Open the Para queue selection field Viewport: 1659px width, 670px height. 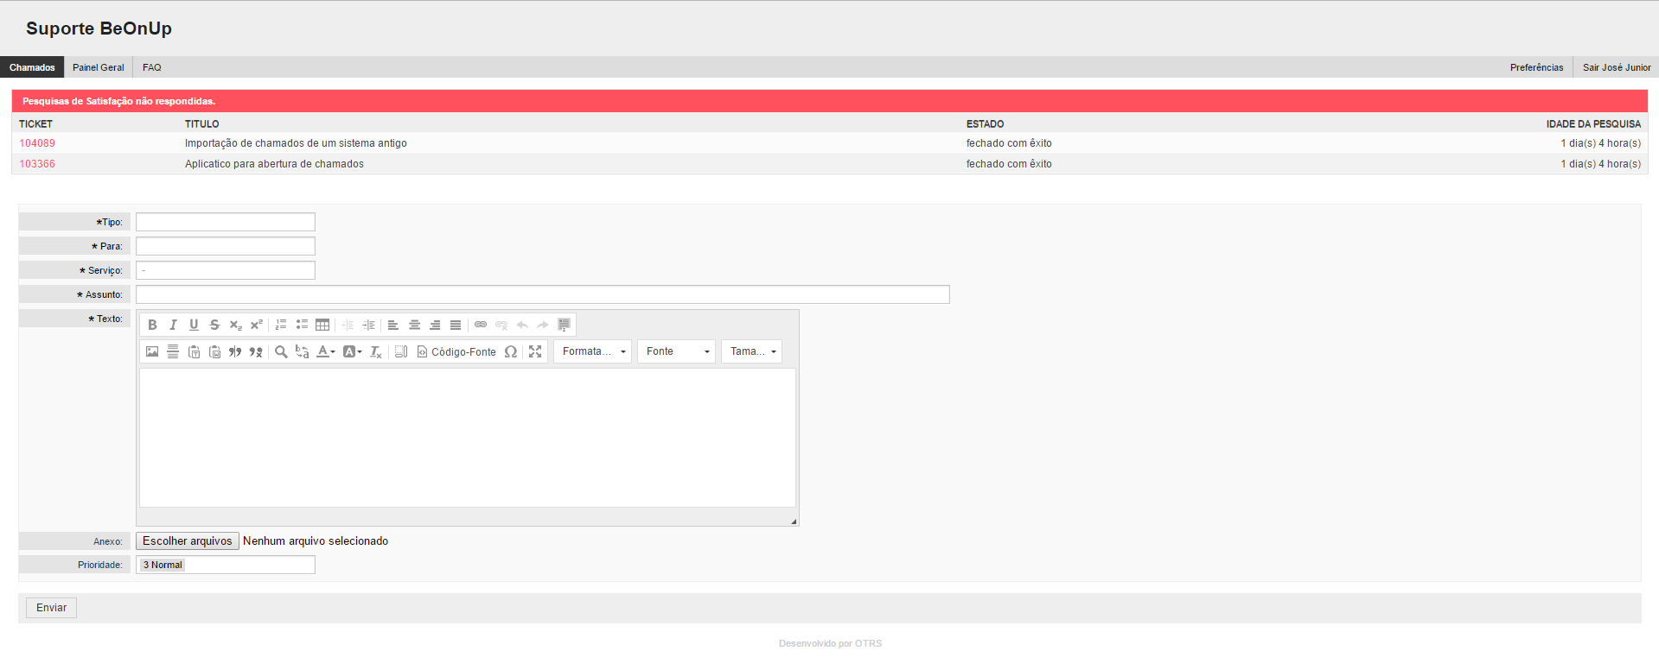[x=226, y=246]
